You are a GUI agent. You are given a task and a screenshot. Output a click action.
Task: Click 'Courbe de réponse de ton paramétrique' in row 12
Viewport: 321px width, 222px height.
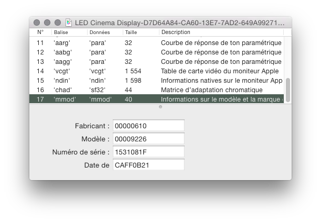(x=221, y=52)
